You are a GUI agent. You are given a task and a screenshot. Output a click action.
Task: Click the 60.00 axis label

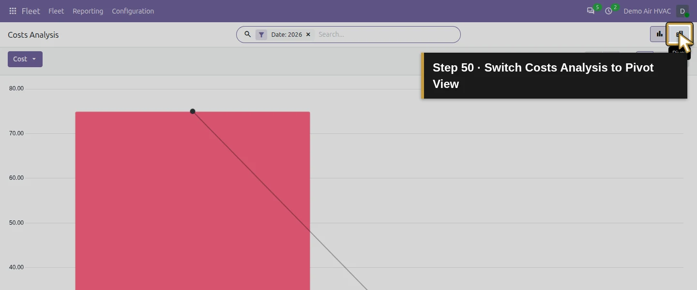click(16, 178)
